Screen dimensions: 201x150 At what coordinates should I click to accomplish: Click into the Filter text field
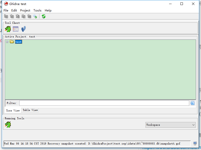[x=104, y=103]
